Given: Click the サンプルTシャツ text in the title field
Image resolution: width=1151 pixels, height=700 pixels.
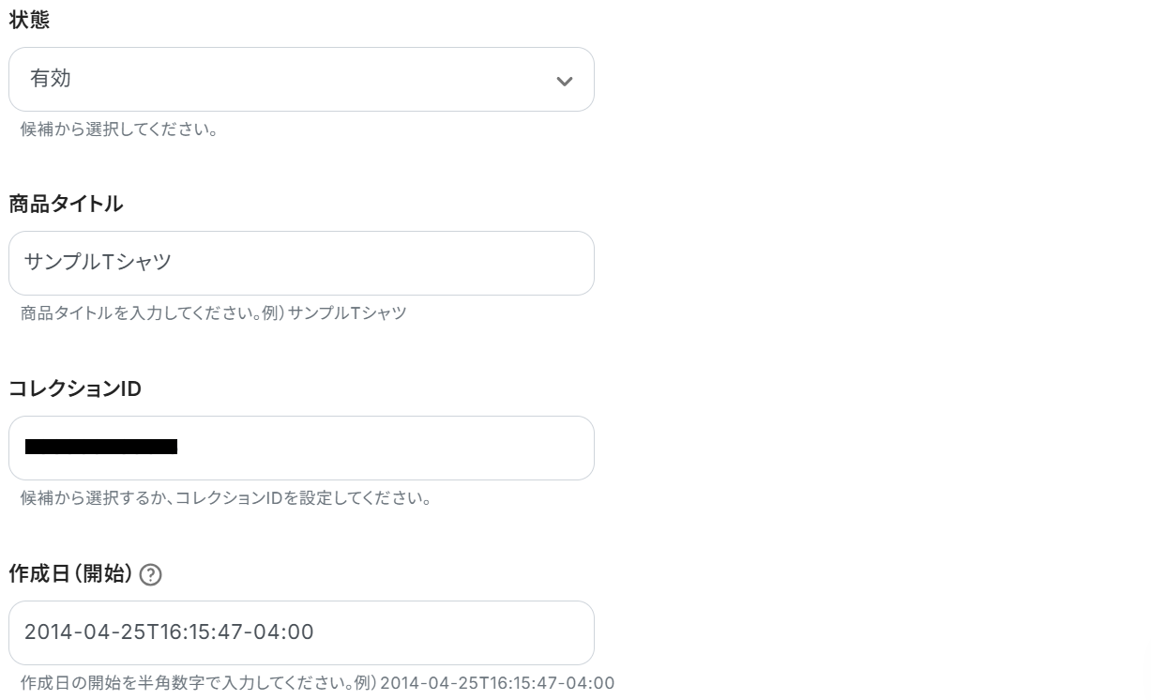Looking at the screenshot, I should pyautogui.click(x=98, y=263).
